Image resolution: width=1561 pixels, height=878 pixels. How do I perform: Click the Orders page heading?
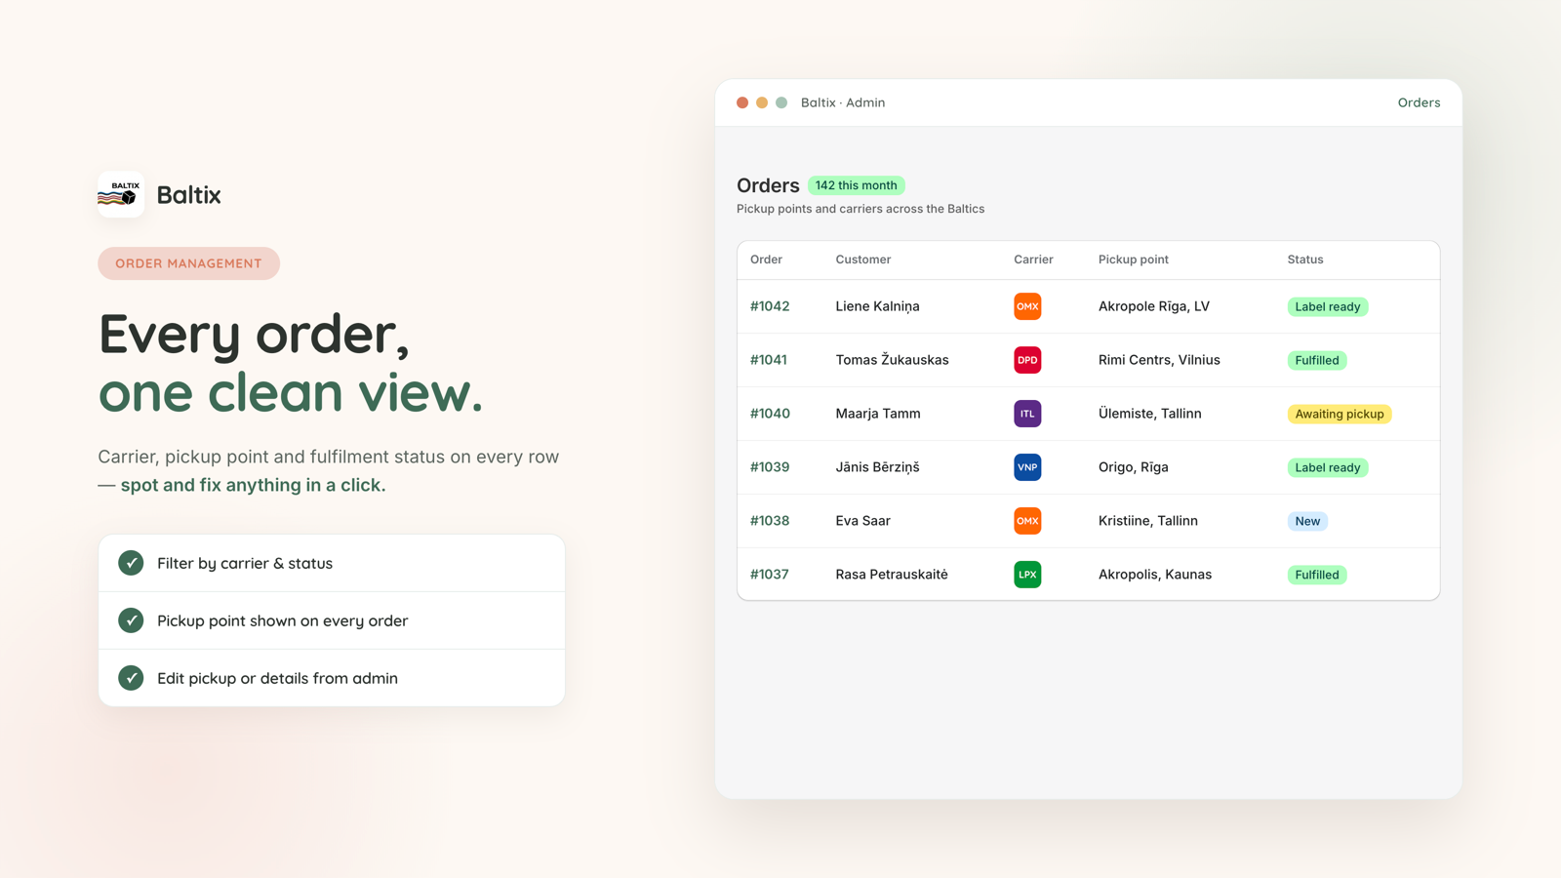click(768, 185)
